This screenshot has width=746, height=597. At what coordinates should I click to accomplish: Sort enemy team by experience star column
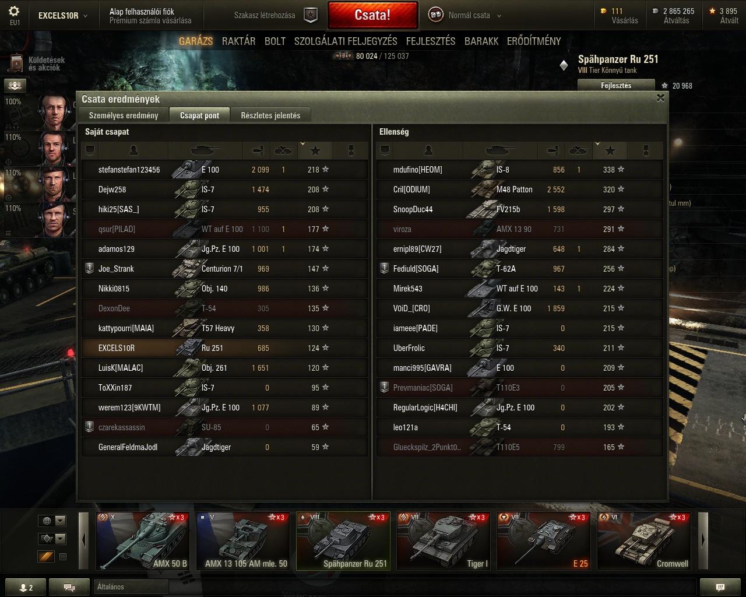(x=610, y=151)
